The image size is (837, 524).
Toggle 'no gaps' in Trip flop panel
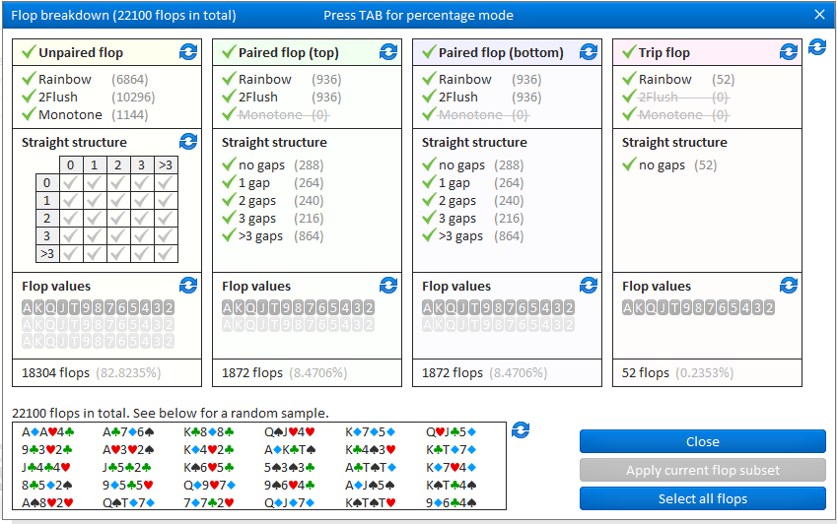[629, 165]
